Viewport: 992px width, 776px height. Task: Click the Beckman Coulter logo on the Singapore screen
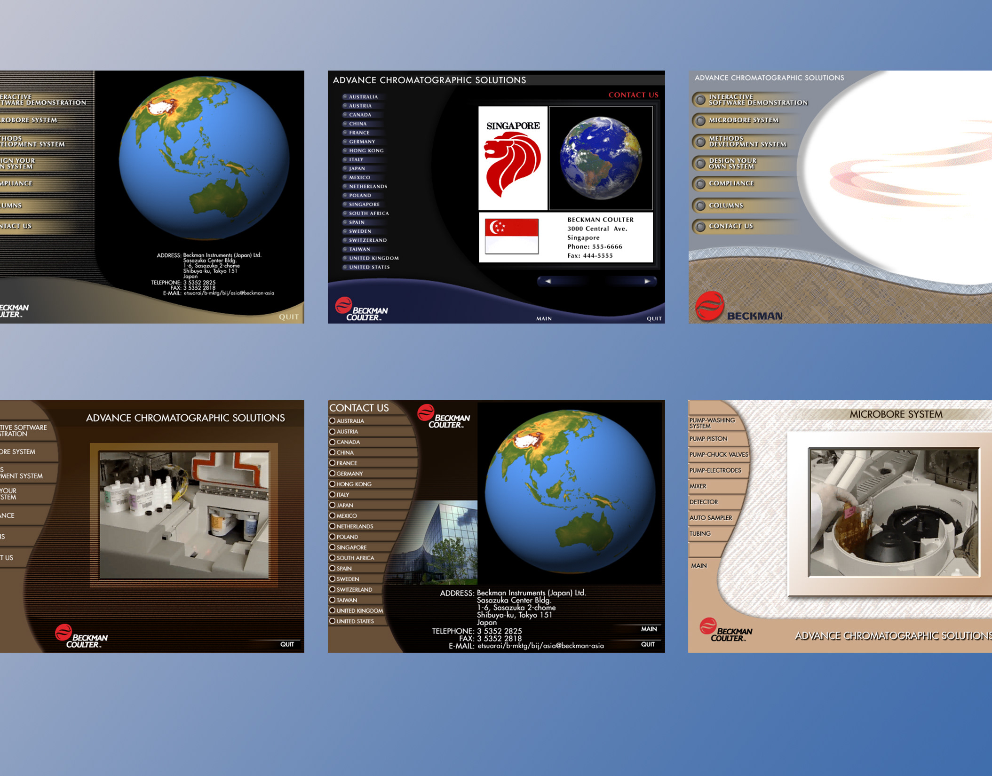[361, 309]
